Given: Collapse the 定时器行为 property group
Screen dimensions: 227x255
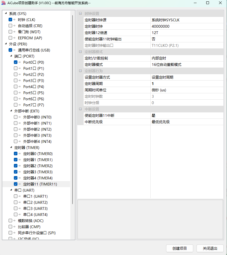Looking at the screenshot, I should click(80, 71).
